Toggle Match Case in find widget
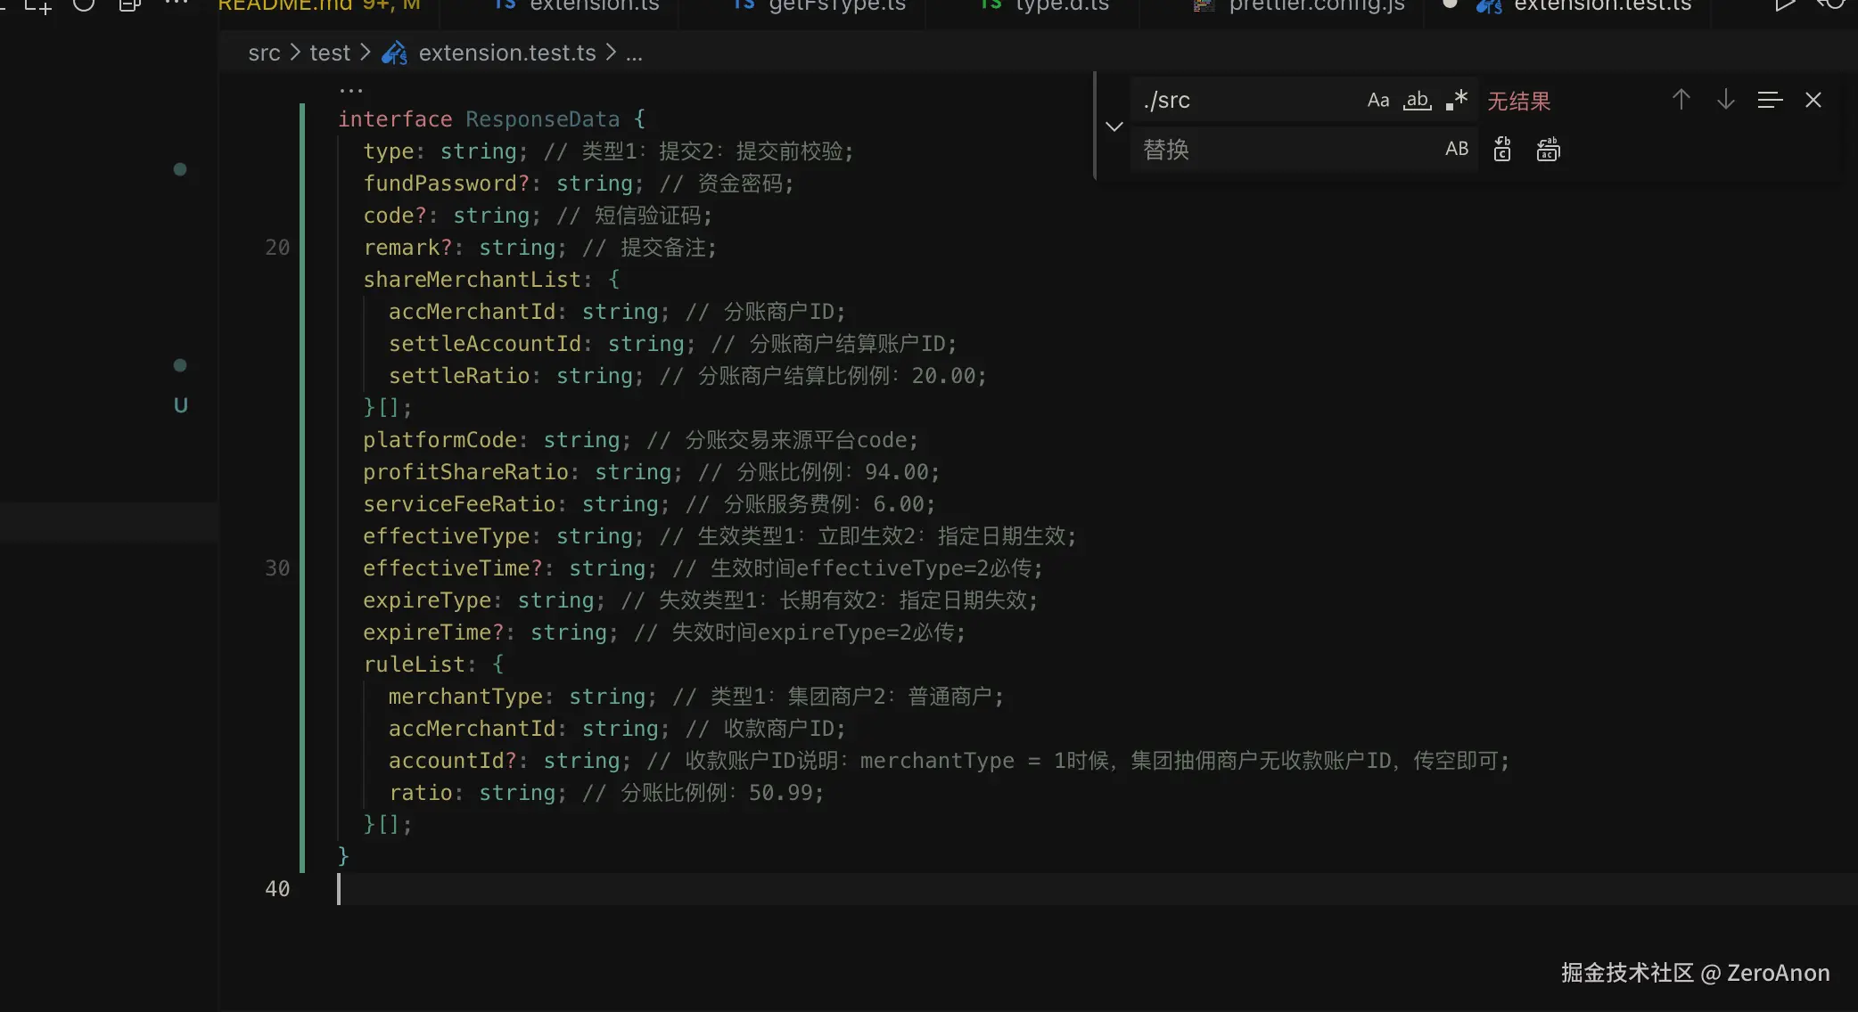 1377,101
